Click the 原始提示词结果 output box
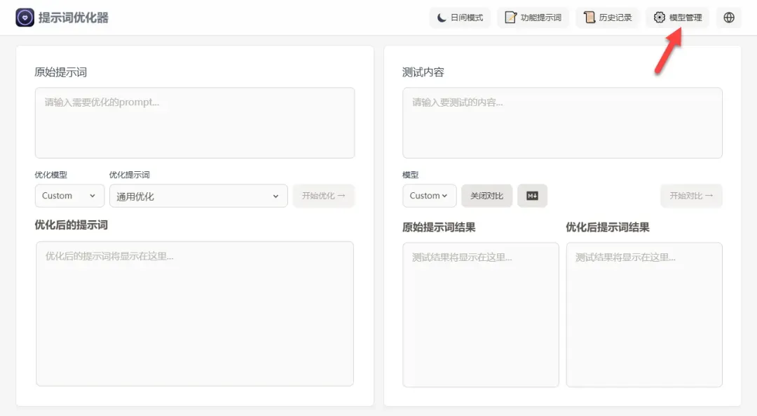This screenshot has height=416, width=757. (x=481, y=314)
